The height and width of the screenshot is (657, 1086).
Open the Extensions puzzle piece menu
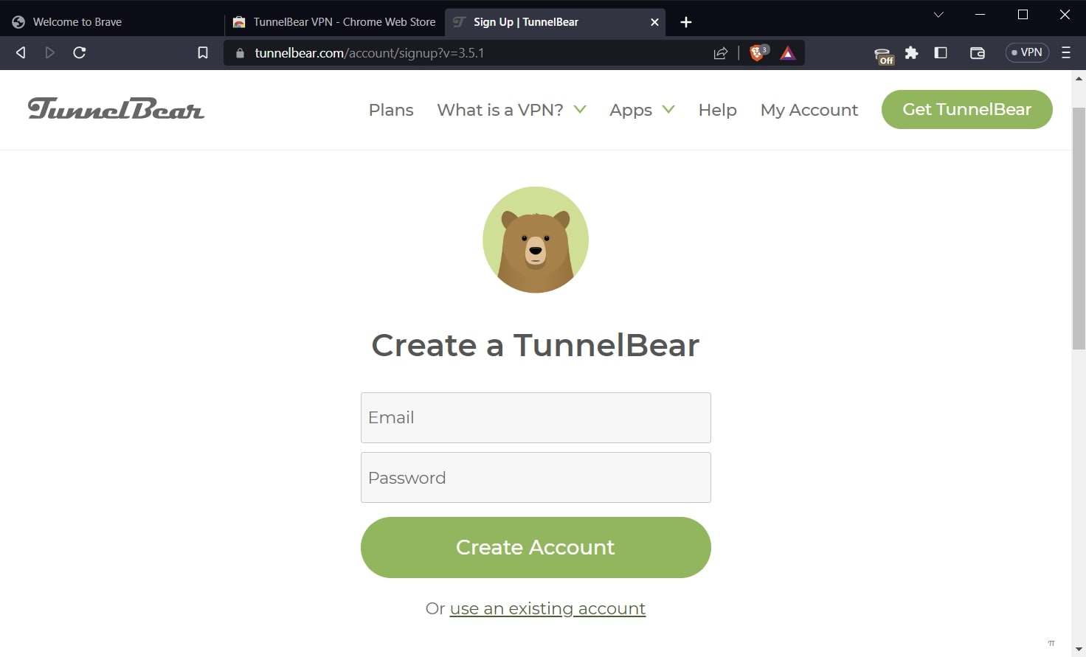912,52
